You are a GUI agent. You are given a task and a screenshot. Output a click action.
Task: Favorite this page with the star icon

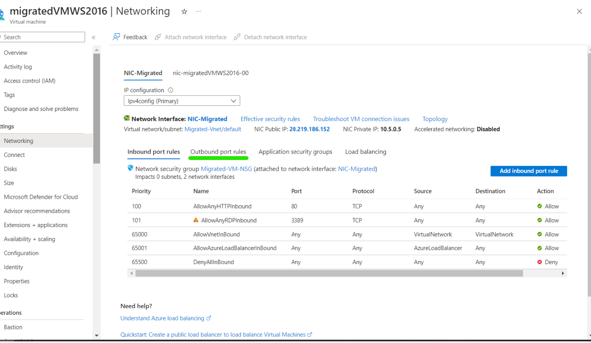click(184, 12)
